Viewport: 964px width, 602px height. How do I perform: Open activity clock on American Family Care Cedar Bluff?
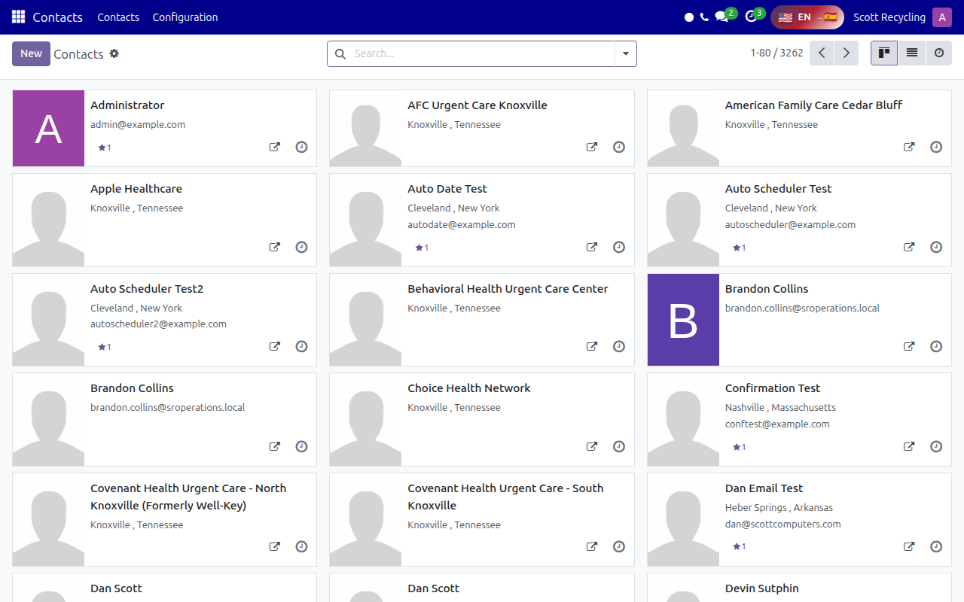(936, 147)
